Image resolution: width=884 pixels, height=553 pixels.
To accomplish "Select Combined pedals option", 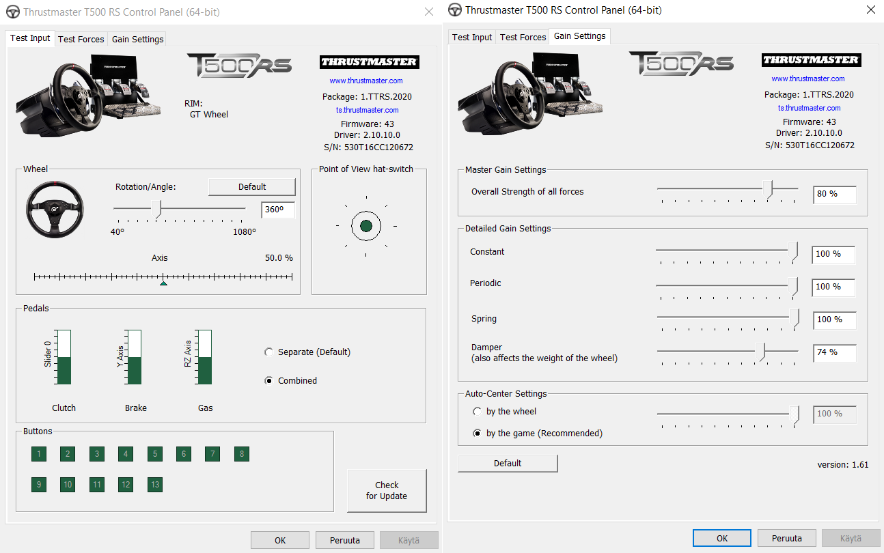I will pyautogui.click(x=269, y=381).
